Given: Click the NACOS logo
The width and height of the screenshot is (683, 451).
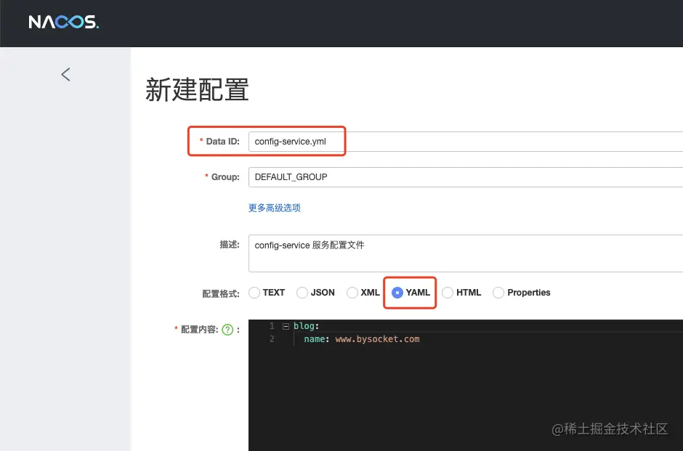Looking at the screenshot, I should [64, 22].
